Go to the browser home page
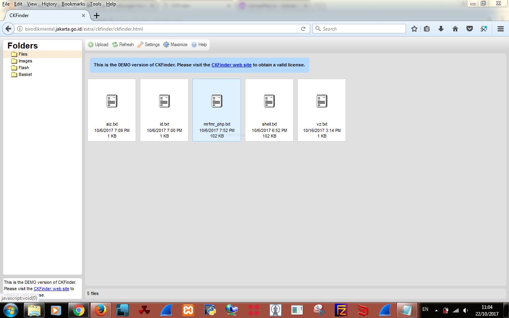This screenshot has width=509, height=318. pos(455,29)
